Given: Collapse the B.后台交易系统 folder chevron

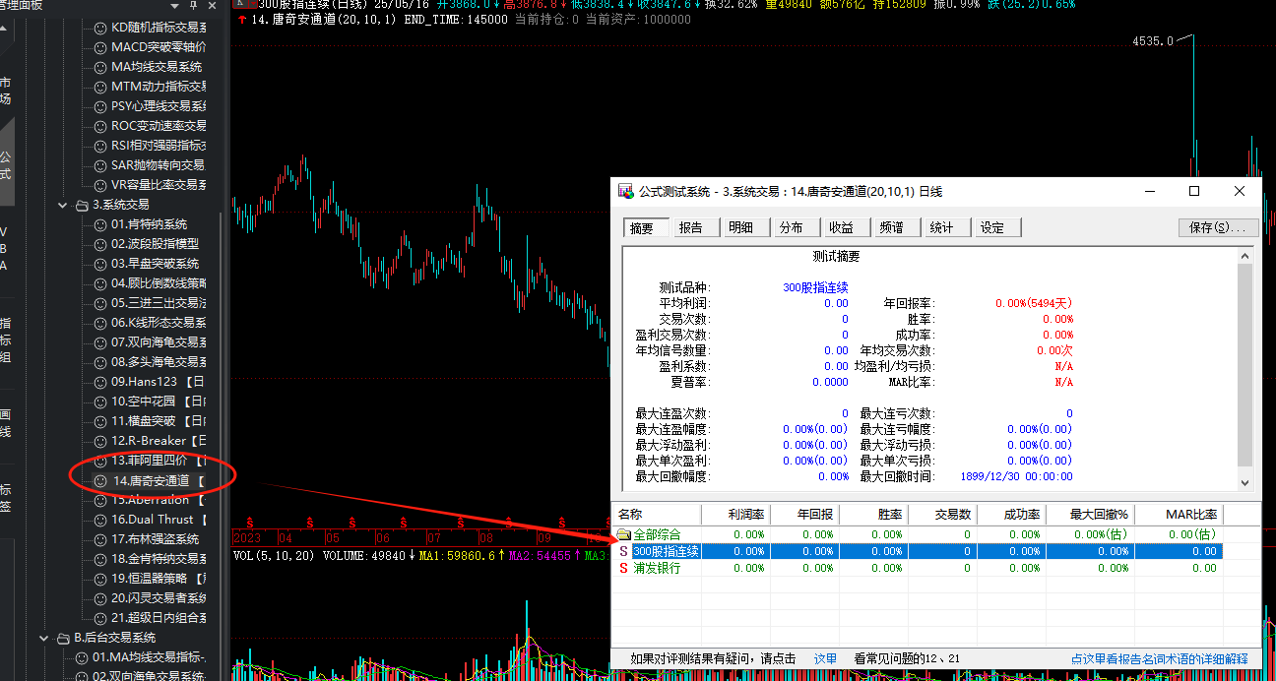Looking at the screenshot, I should (44, 638).
